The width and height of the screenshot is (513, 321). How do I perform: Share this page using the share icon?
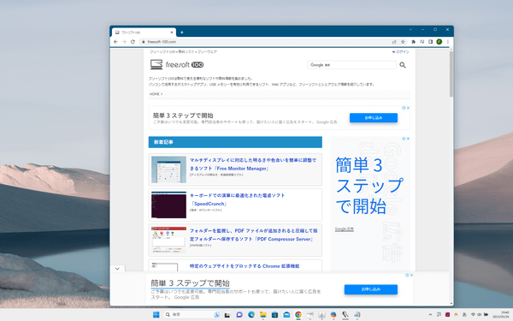click(x=394, y=42)
